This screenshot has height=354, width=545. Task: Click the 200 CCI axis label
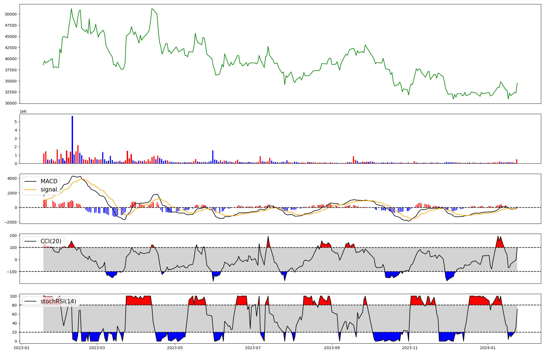coord(13,236)
